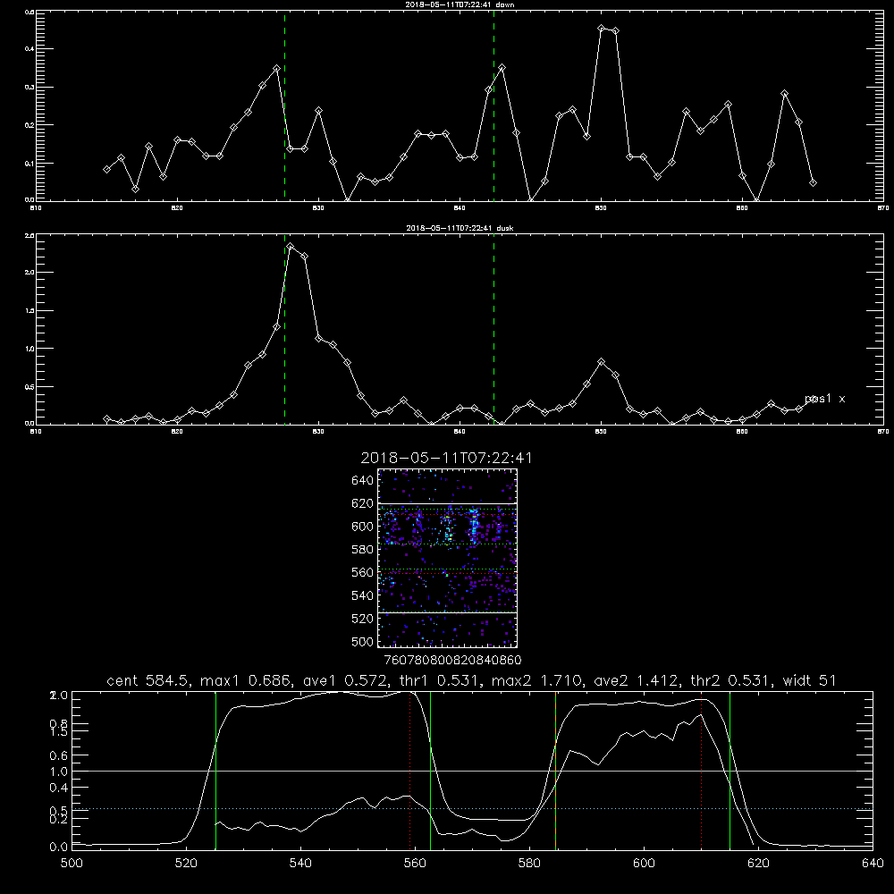Click bottom plot x-axis label 640
The height and width of the screenshot is (894, 894).
(873, 864)
